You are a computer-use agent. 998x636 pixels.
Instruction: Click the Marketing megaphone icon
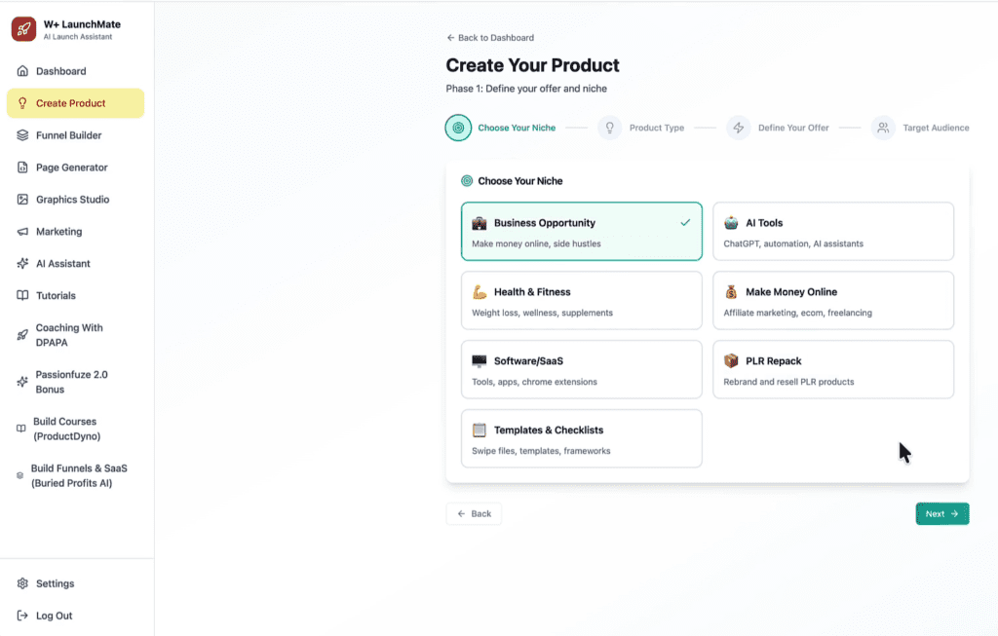point(22,232)
